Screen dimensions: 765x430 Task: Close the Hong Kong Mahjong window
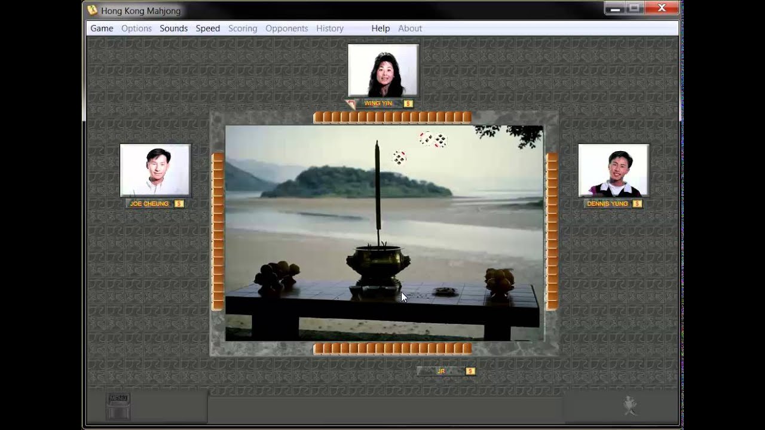point(662,8)
